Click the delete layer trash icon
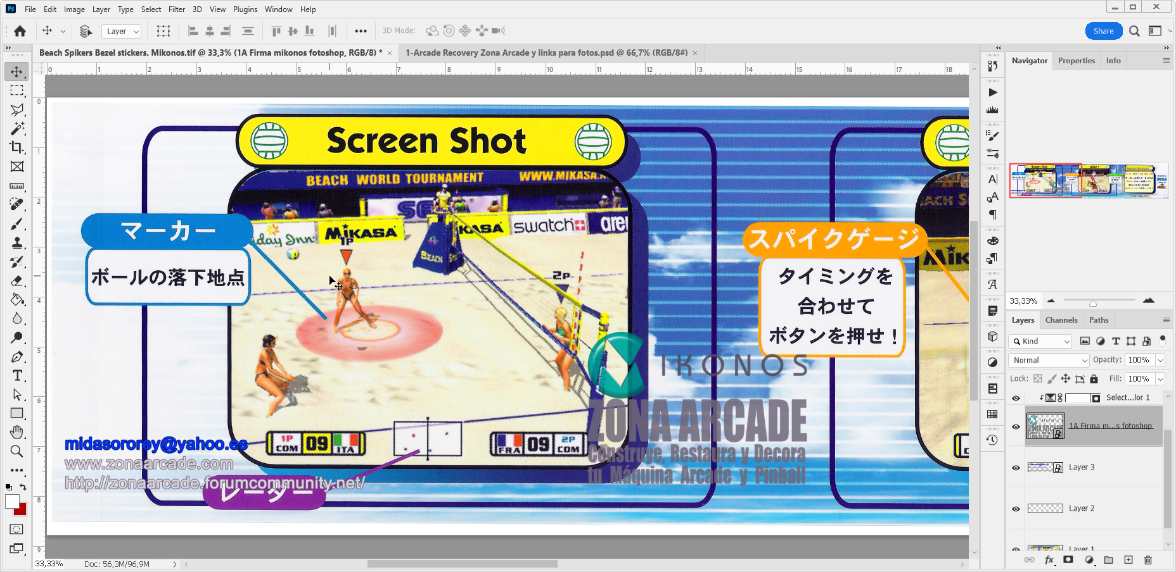This screenshot has width=1176, height=572. (x=1147, y=560)
